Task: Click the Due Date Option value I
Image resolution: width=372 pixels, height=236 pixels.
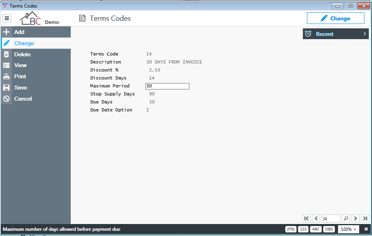Action: pos(147,110)
